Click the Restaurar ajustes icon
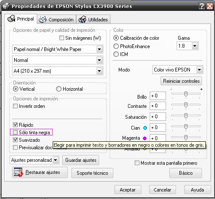 pyautogui.click(x=18, y=172)
